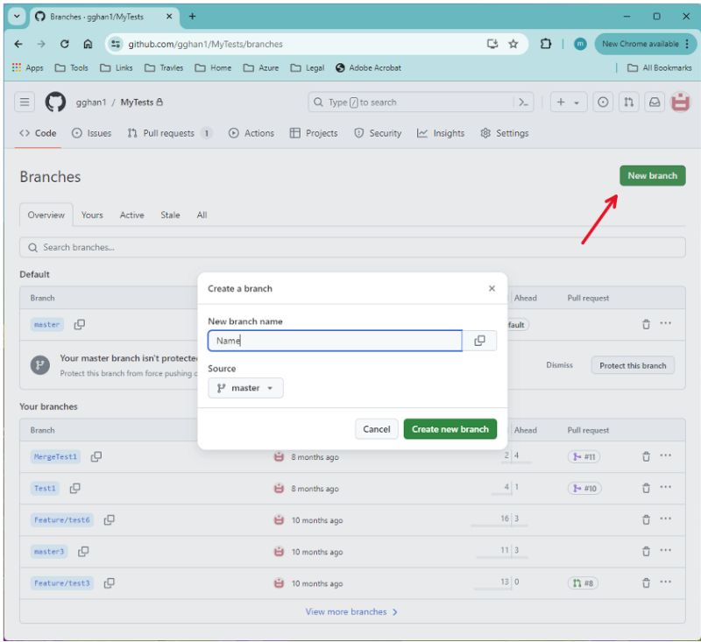Copy the new branch name in the dialog

(x=480, y=340)
